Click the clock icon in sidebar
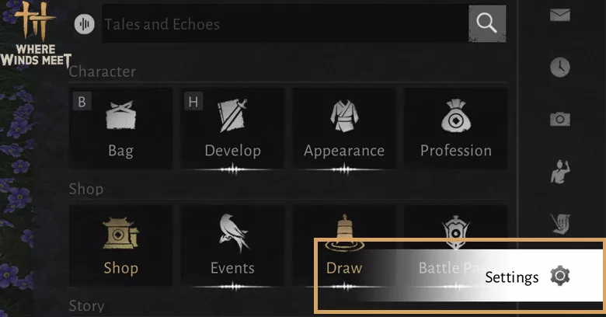The height and width of the screenshot is (317, 606). (x=559, y=67)
